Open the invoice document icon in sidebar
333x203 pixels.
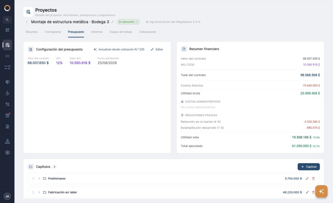click(x=7, y=127)
